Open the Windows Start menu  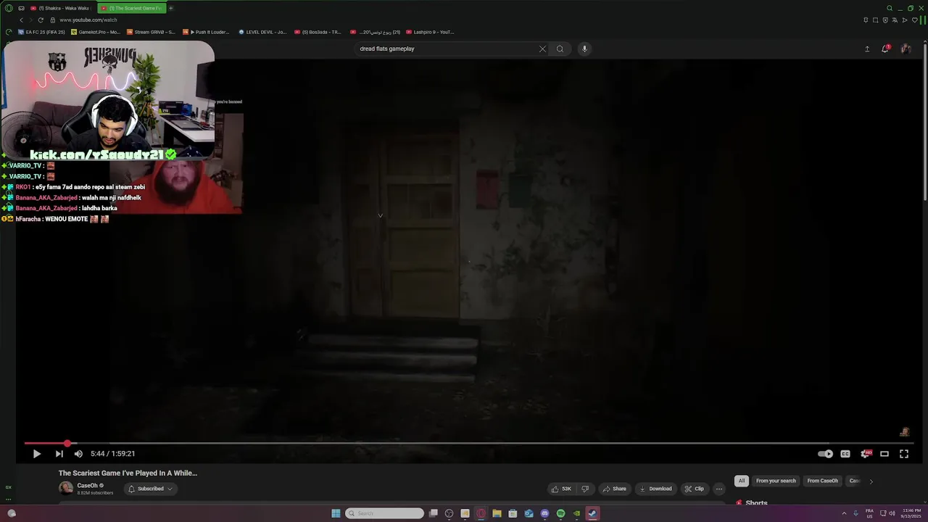[x=336, y=513]
